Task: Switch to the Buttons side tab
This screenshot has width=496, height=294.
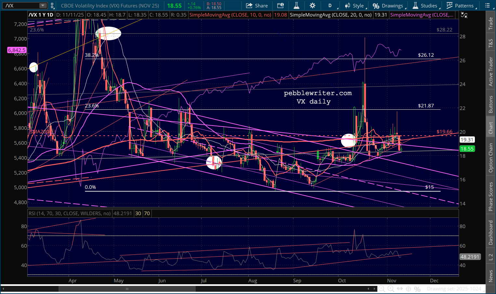Action: (x=490, y=104)
